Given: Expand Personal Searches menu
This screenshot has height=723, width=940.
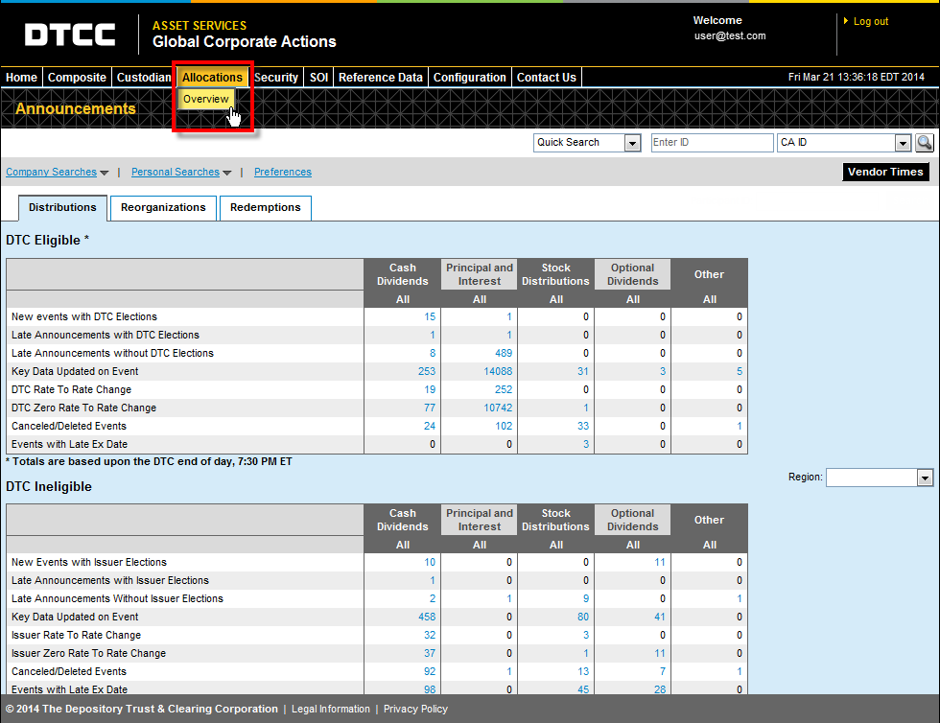Looking at the screenshot, I should tap(180, 173).
